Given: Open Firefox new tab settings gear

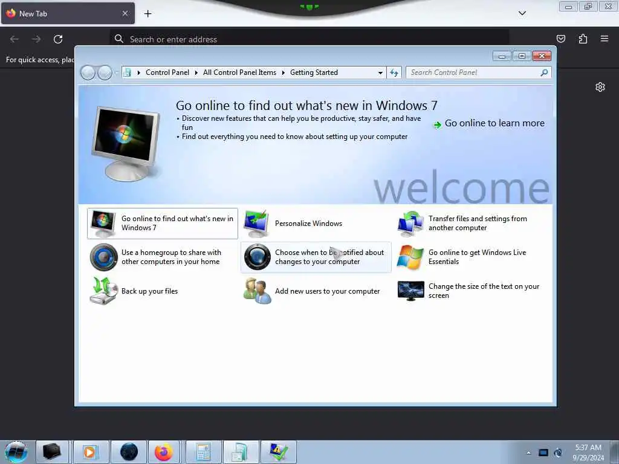Looking at the screenshot, I should (600, 87).
